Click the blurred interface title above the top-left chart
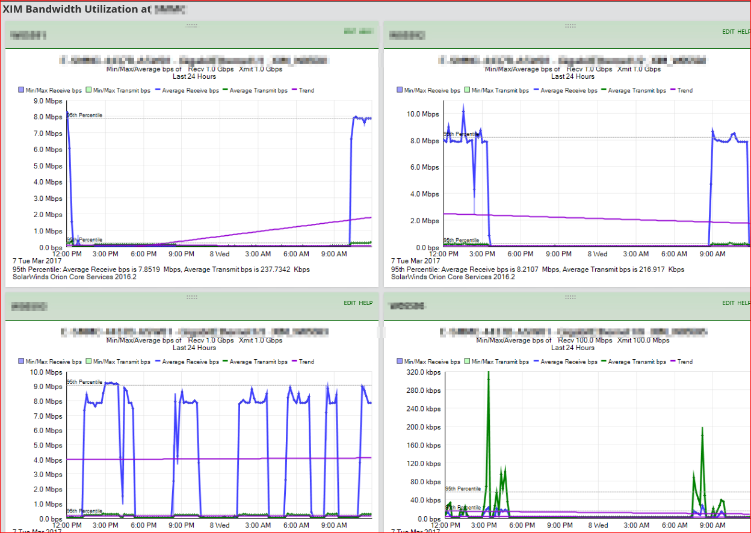751x533 pixels. (194, 60)
